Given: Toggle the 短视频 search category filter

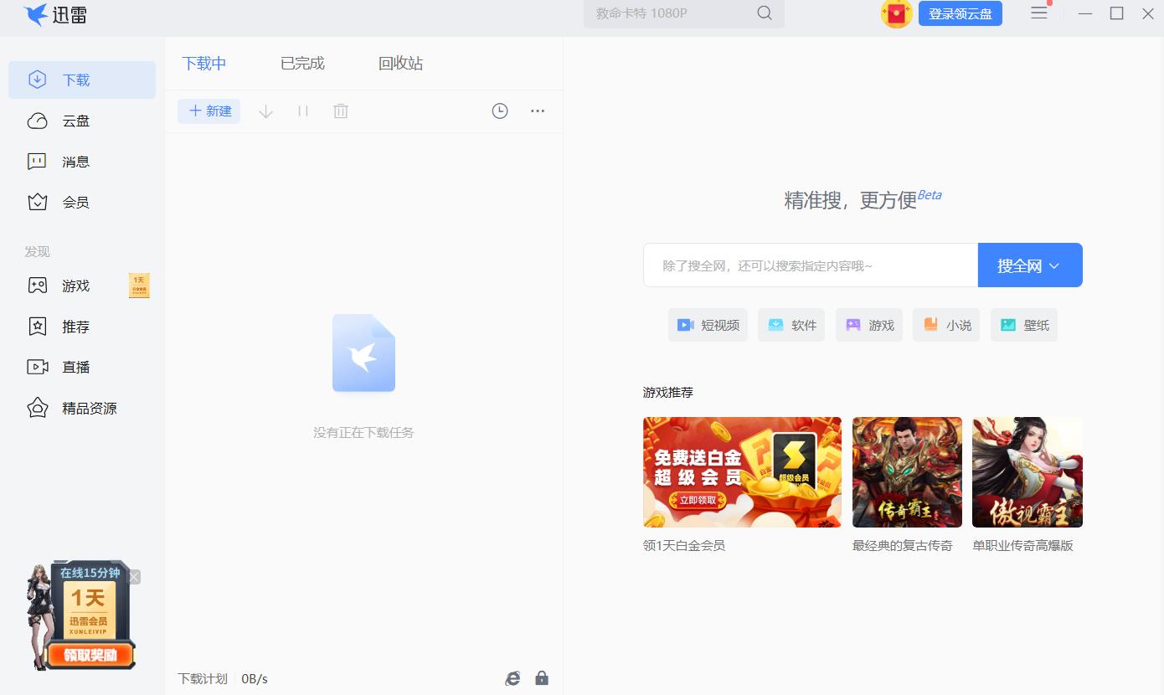Looking at the screenshot, I should tap(708, 325).
